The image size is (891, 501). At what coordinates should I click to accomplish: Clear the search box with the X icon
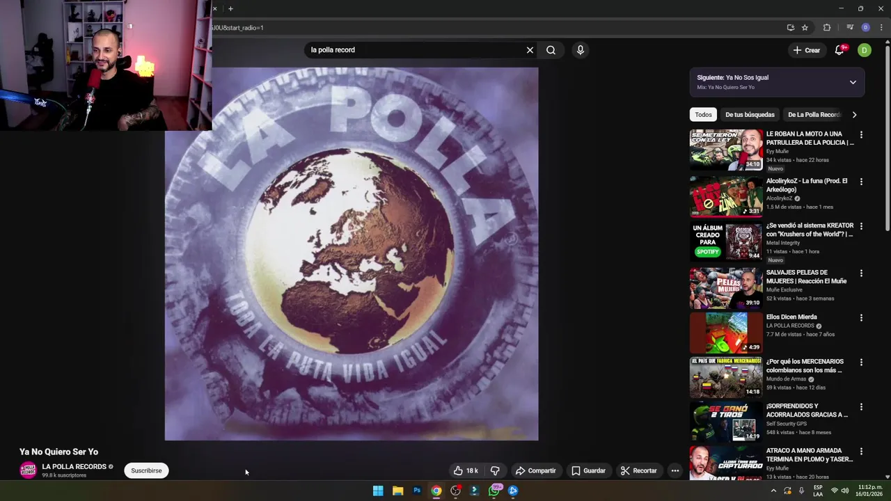click(530, 50)
